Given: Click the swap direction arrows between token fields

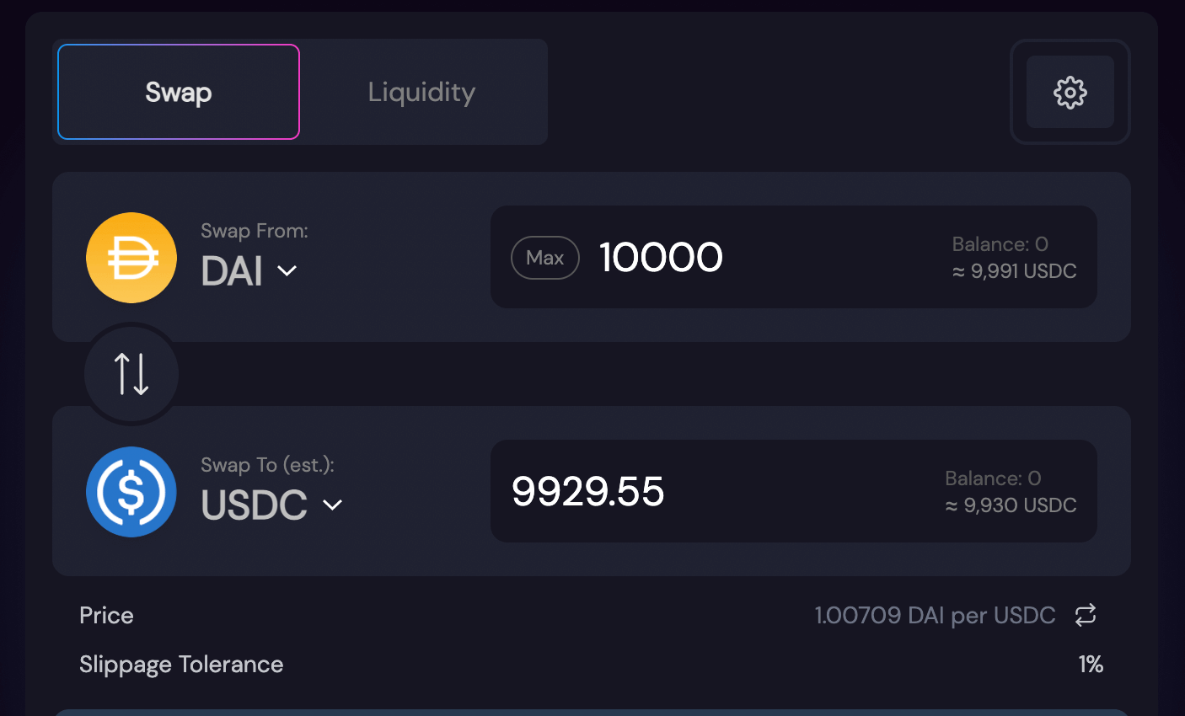Looking at the screenshot, I should coord(131,373).
